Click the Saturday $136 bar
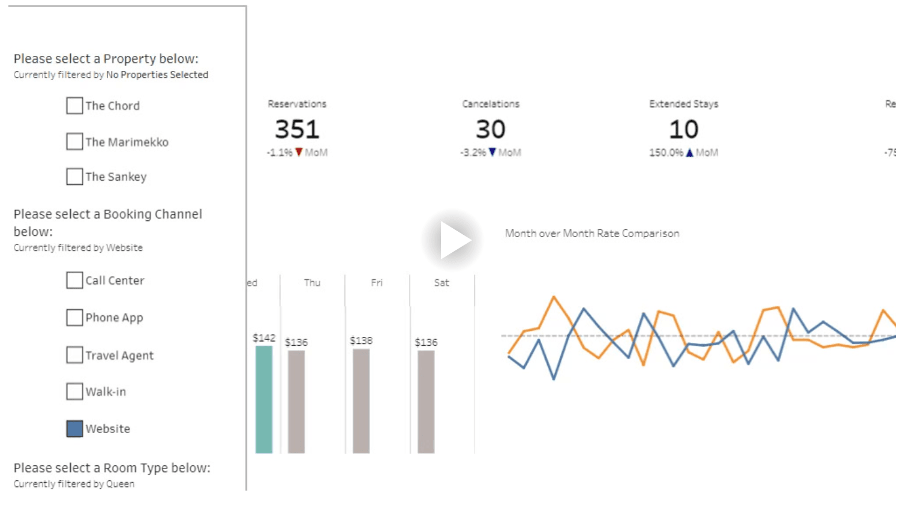Viewport: 919px width, 508px height. [426, 401]
